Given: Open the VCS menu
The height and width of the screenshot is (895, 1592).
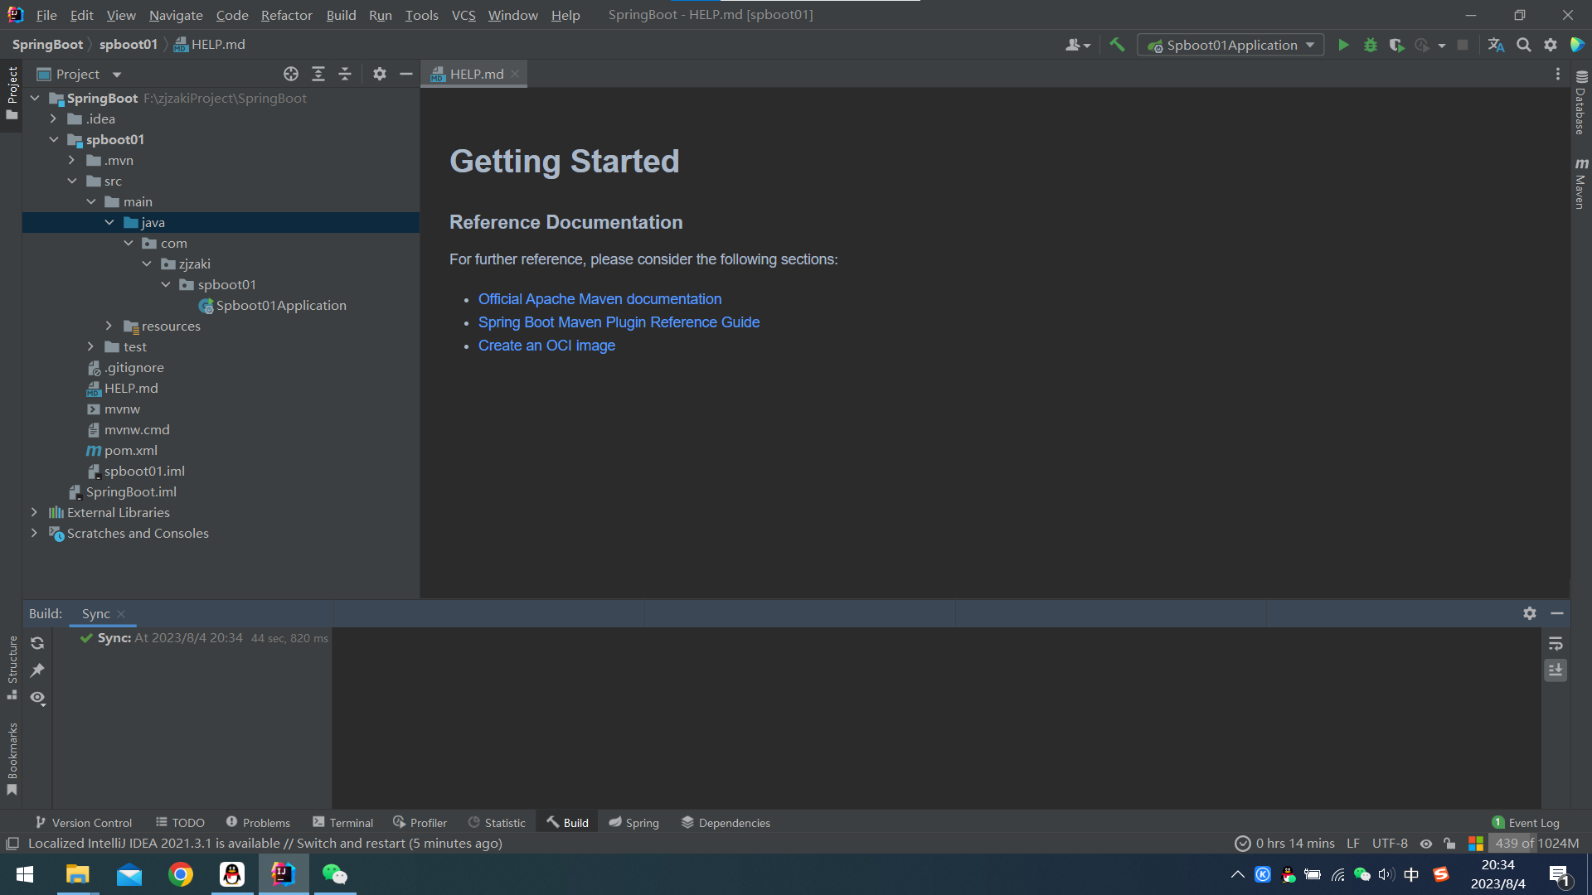Looking at the screenshot, I should (x=464, y=15).
